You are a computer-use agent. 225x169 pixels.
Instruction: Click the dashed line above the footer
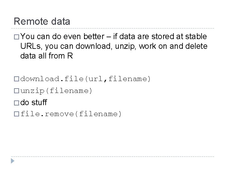coord(112,156)
